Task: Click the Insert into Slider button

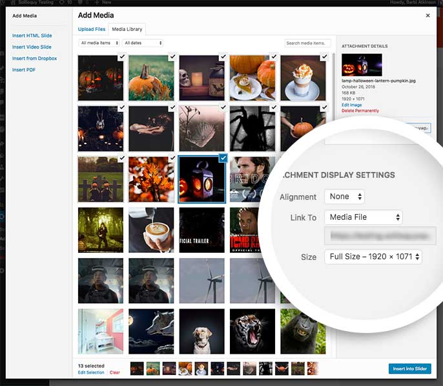Action: pos(409,369)
